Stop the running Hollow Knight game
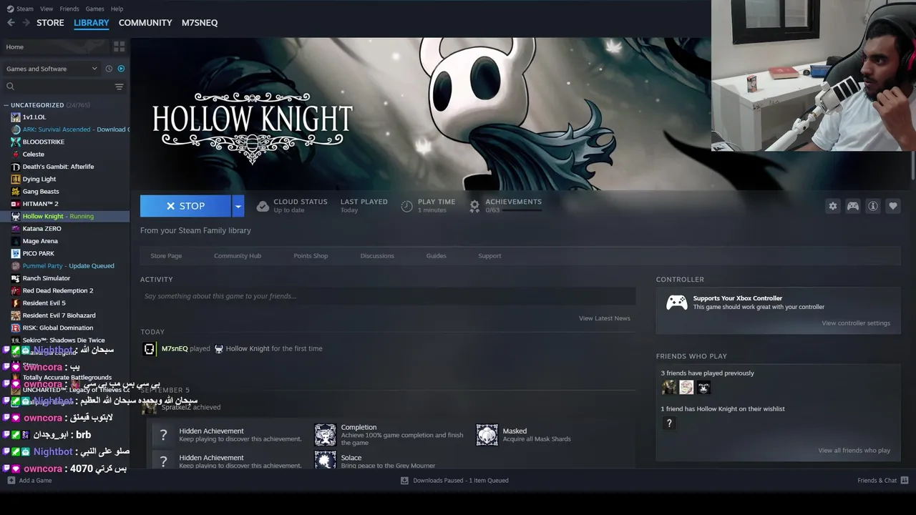This screenshot has height=515, width=916. (x=185, y=206)
